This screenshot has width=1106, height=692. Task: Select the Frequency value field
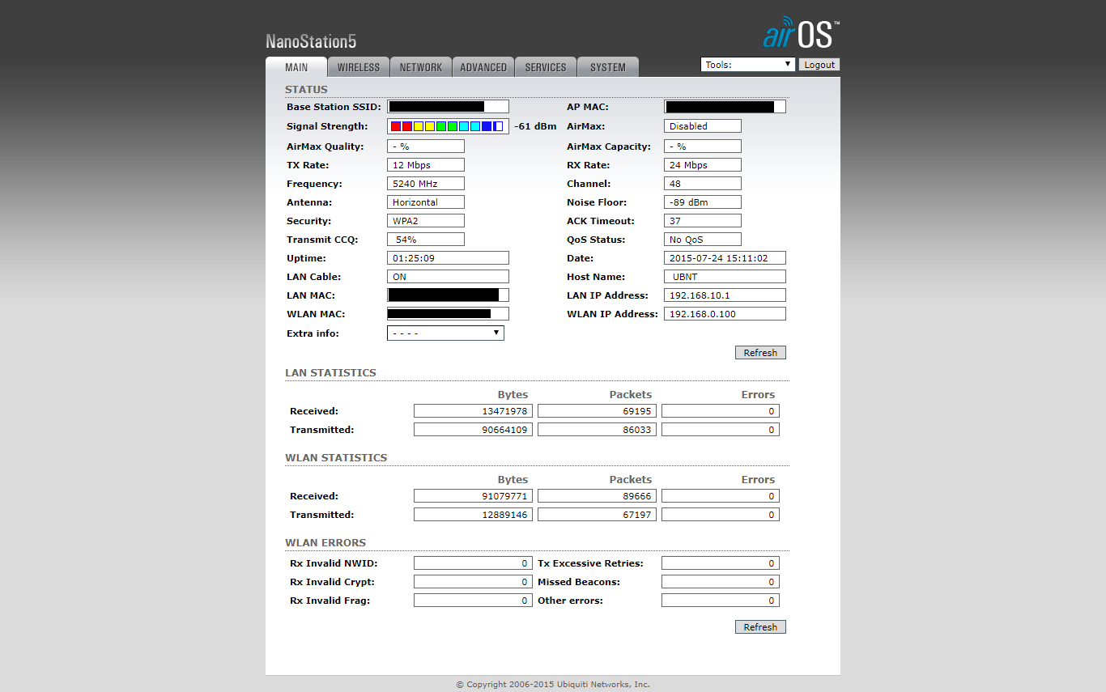(x=426, y=184)
